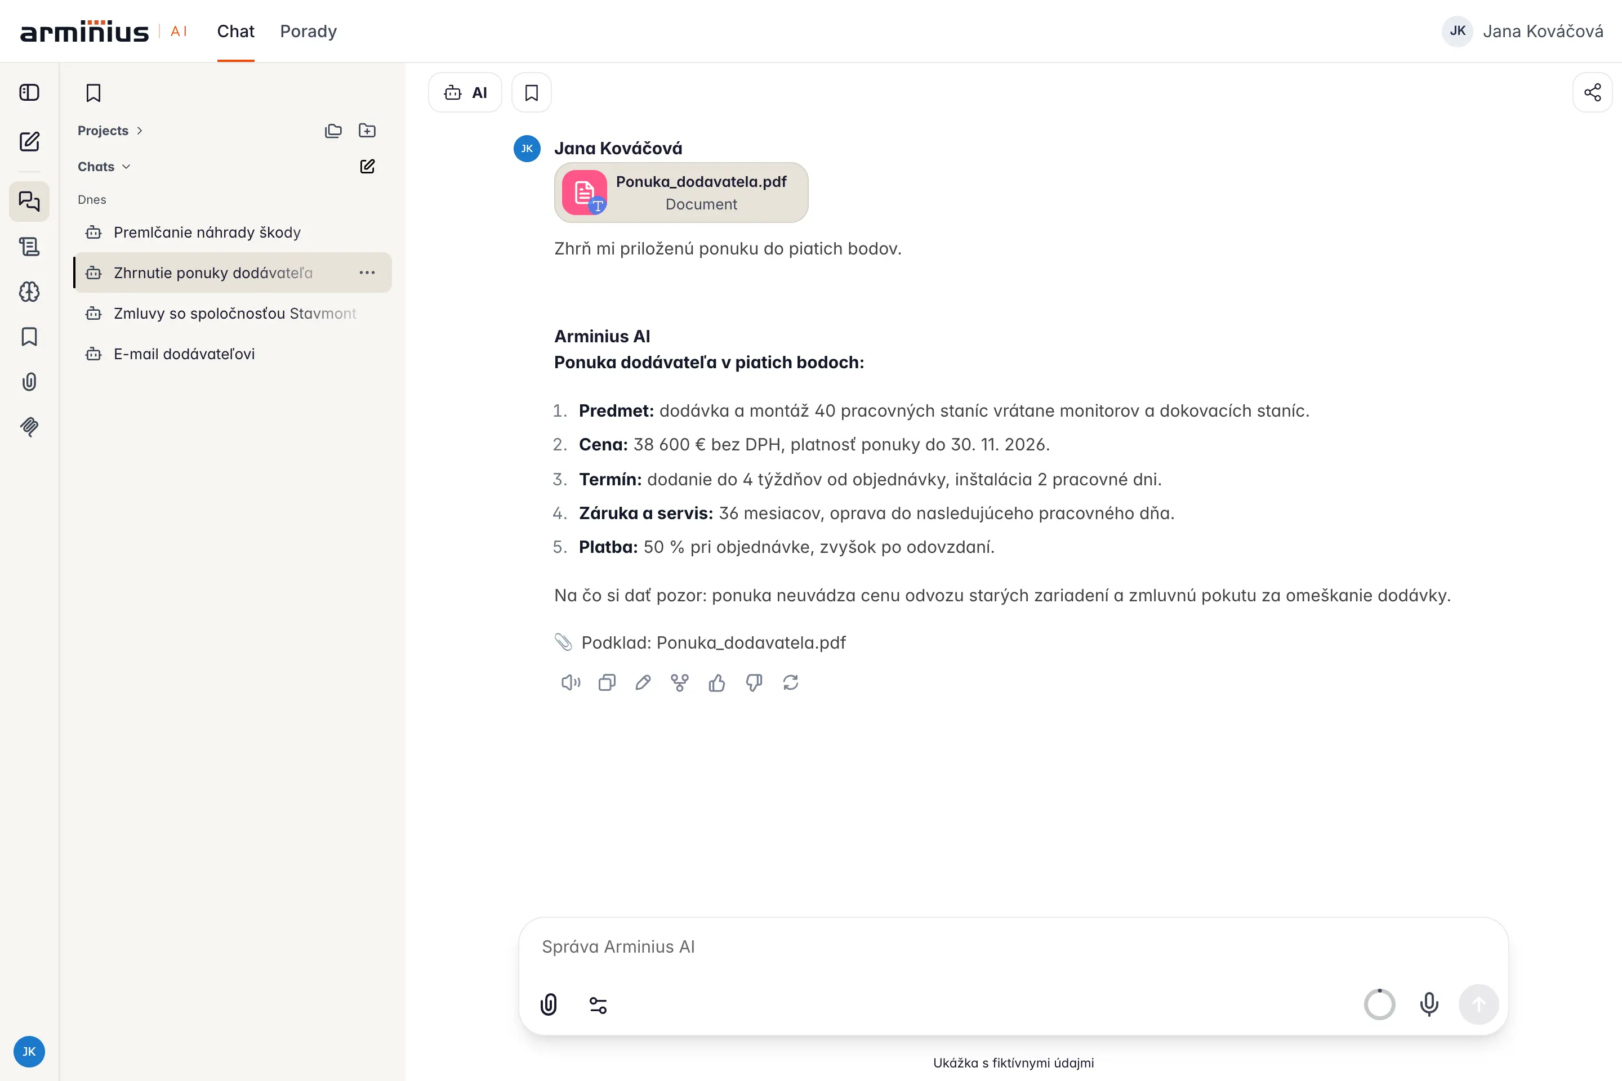Open the settings sliders icon in message box
Viewport: 1622px width, 1081px height.
point(598,1005)
